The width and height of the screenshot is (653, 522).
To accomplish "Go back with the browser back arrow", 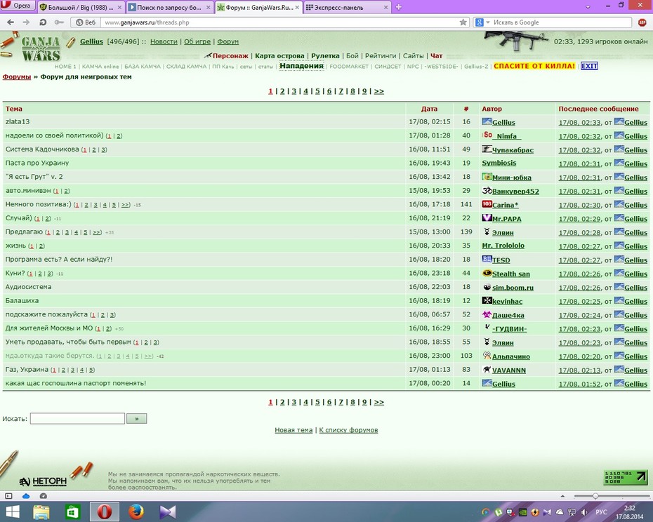I will (x=11, y=22).
